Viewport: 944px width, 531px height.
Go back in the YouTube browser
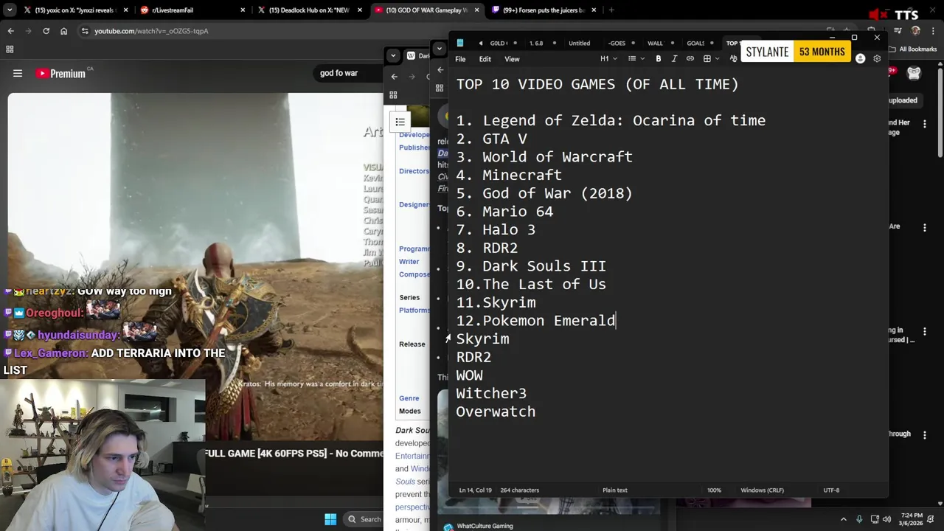tap(10, 31)
